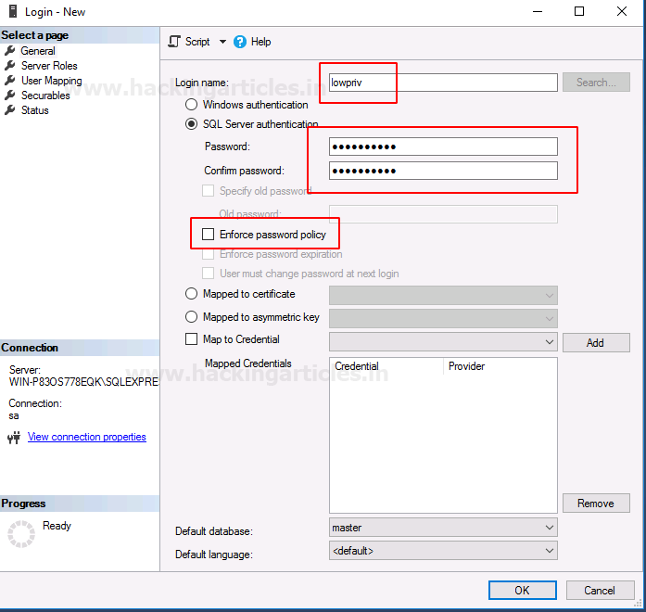Image resolution: width=646 pixels, height=612 pixels.
Task: Click the Status page wrench icon
Action: click(x=10, y=110)
